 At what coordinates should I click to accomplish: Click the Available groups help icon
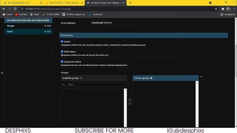click(81, 78)
